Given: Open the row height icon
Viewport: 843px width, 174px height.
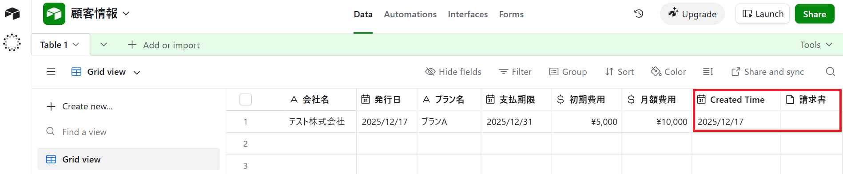Looking at the screenshot, I should 708,72.
